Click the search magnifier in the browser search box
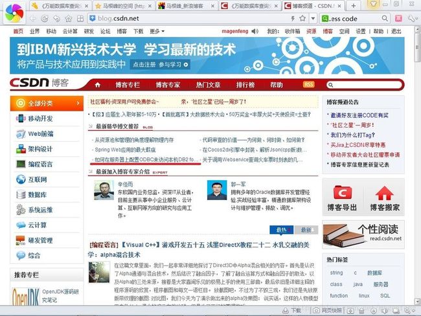 [x=385, y=18]
